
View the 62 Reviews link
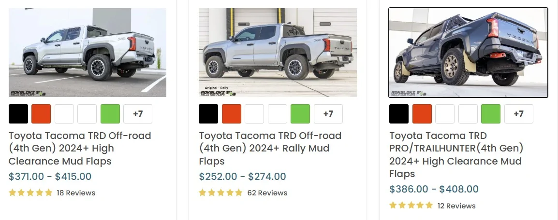point(267,193)
